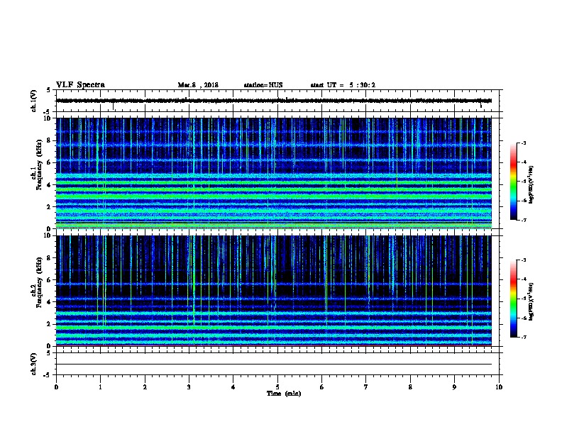The image size is (562, 434).
Task: Click the start UT time label
Action: pos(343,85)
